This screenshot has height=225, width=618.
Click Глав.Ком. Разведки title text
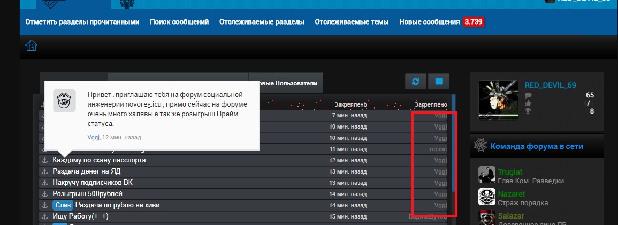coord(531,181)
